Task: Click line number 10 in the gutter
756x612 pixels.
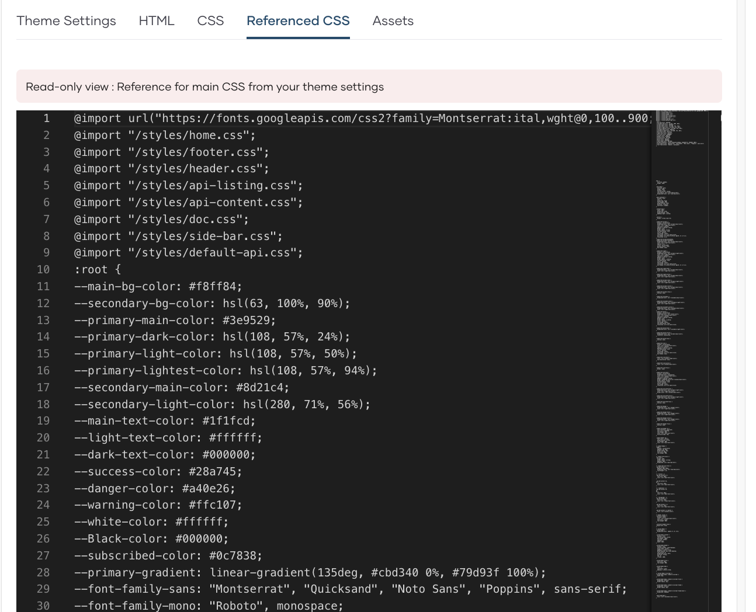Action: pyautogui.click(x=43, y=270)
